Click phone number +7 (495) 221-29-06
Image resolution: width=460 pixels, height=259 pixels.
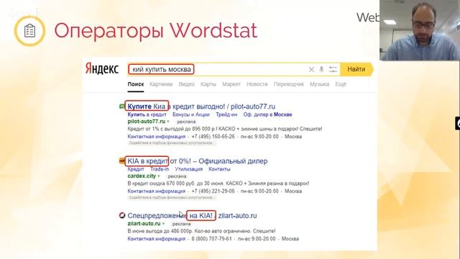click(213, 191)
